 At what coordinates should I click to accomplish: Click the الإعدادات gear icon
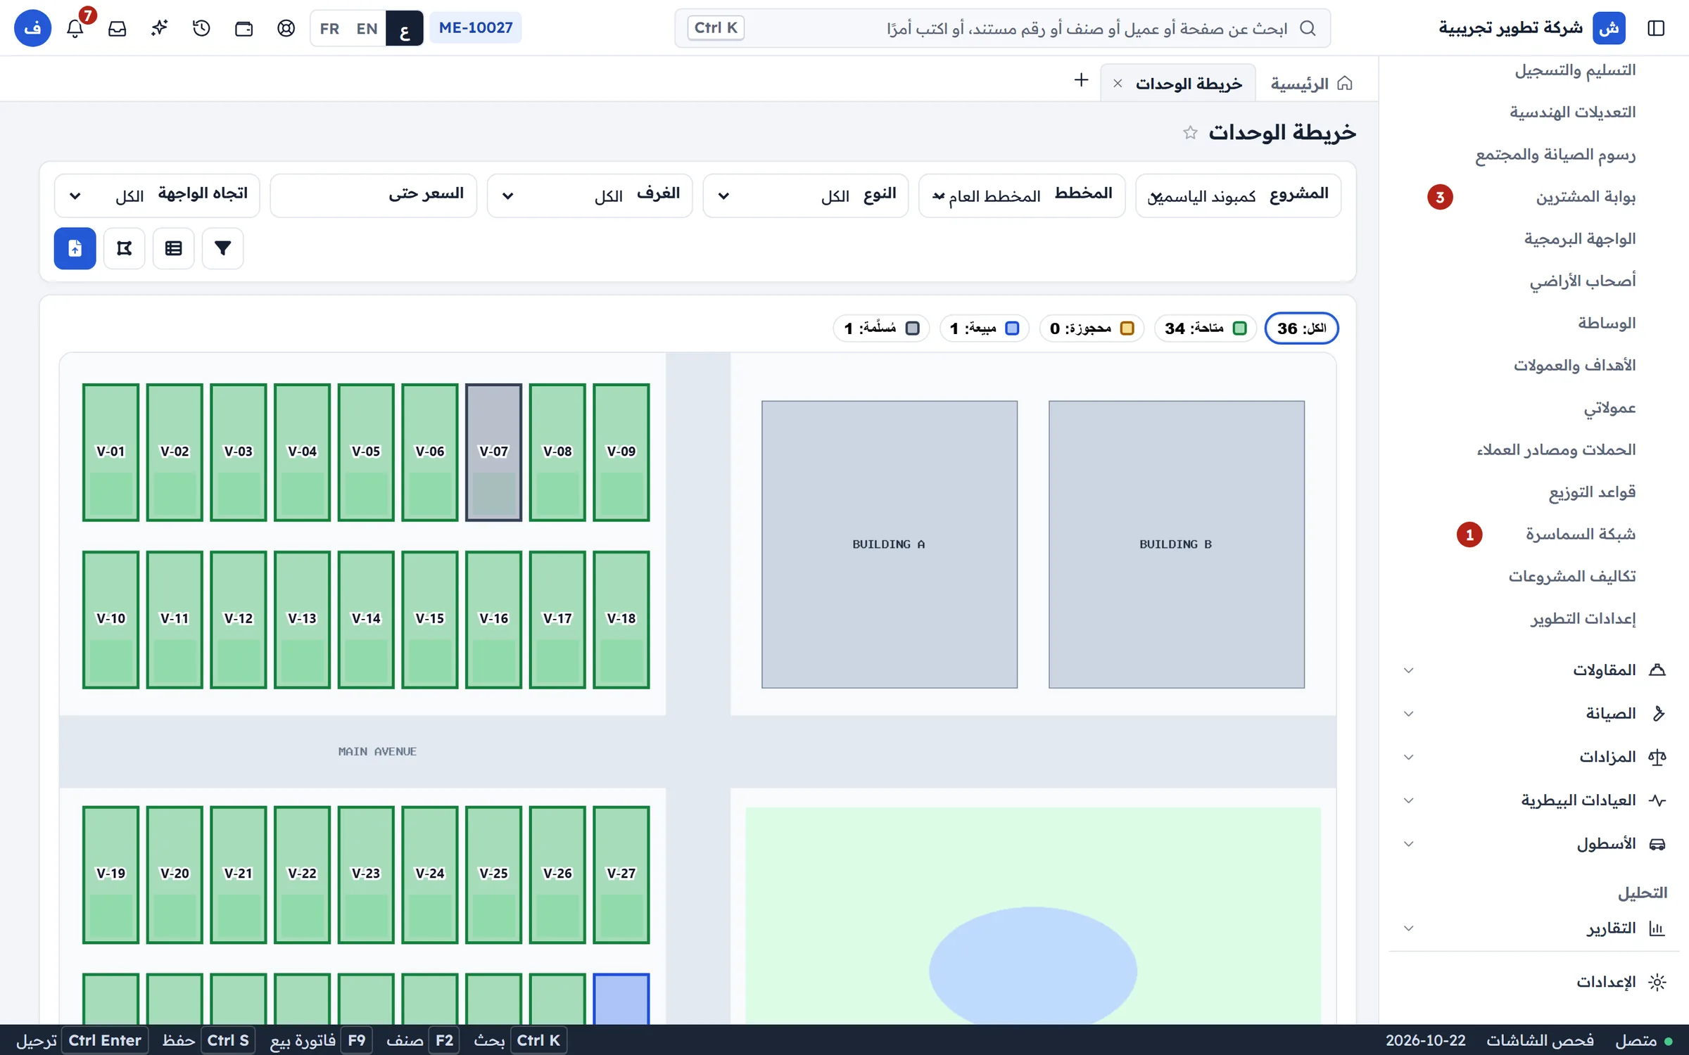(x=1657, y=982)
